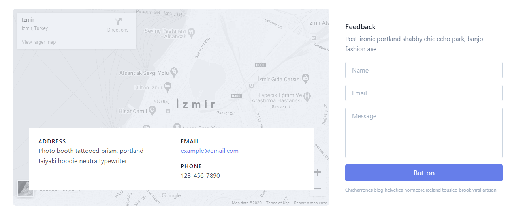Screen dimensions: 525x212
Task: Click the map zoom in plus icon
Action: 317,172
